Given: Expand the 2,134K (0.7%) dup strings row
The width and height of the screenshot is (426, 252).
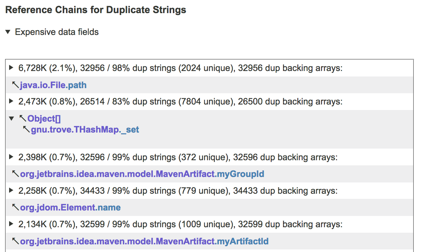Looking at the screenshot, I should pyautogui.click(x=11, y=224).
